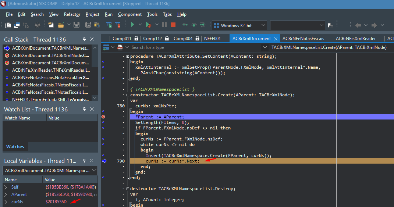This screenshot has width=394, height=207.
Task: Click the View Form icon in toolbar
Action: (x=17, y=25)
